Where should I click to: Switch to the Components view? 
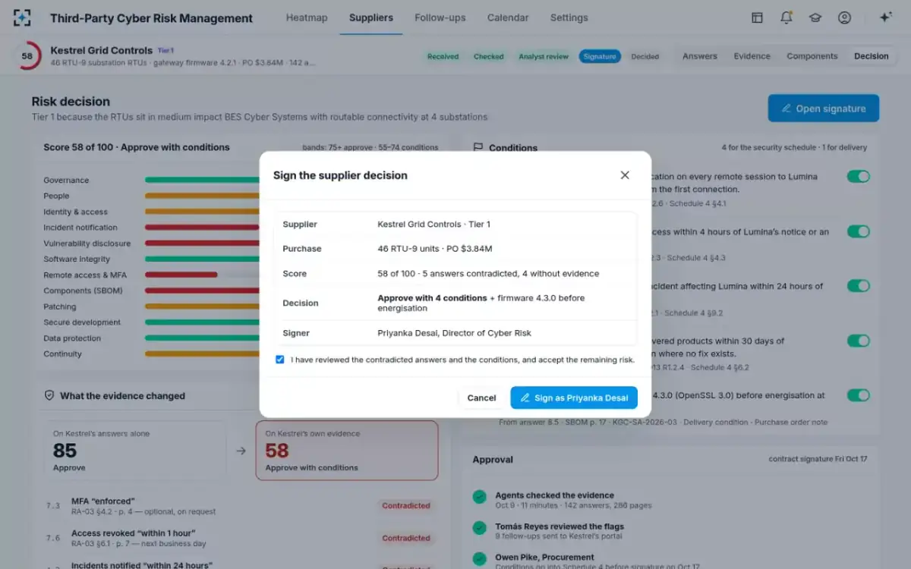[812, 56]
